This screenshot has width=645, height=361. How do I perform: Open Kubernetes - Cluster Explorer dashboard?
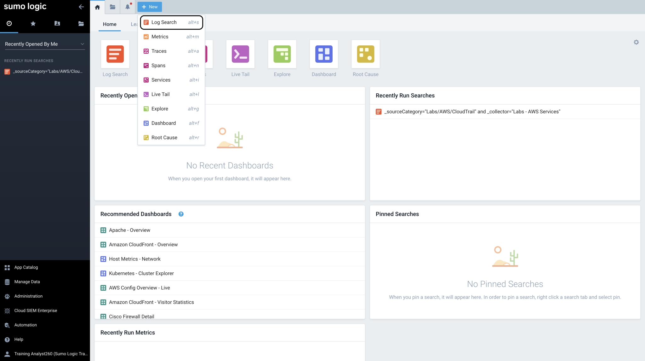point(230,273)
